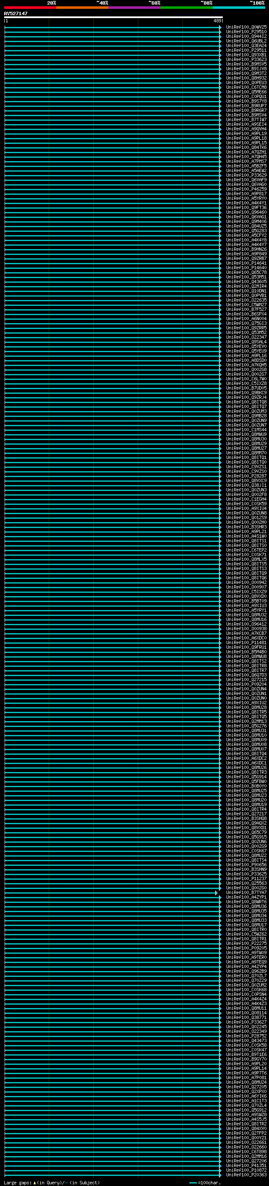Open hit UniRef100_Q6UBL2

246,41
